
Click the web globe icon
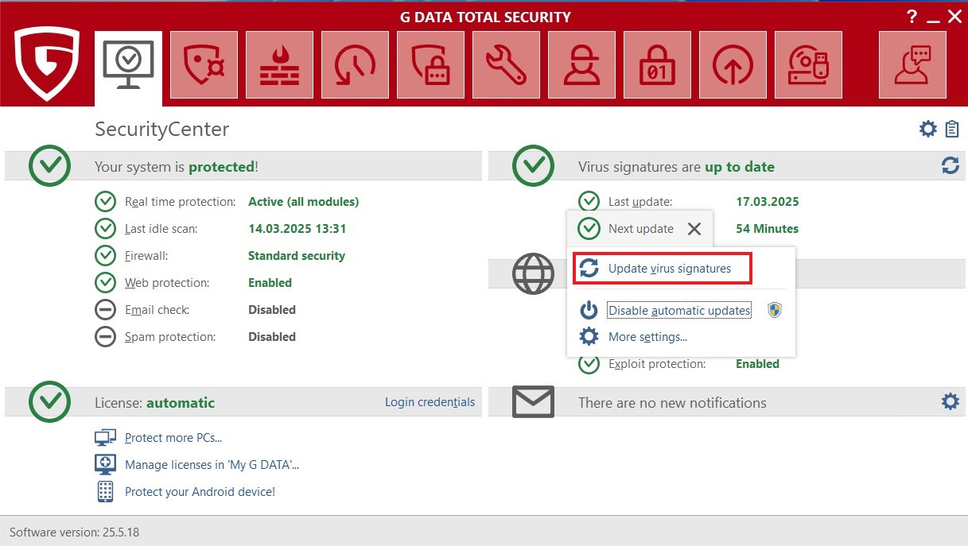click(532, 274)
